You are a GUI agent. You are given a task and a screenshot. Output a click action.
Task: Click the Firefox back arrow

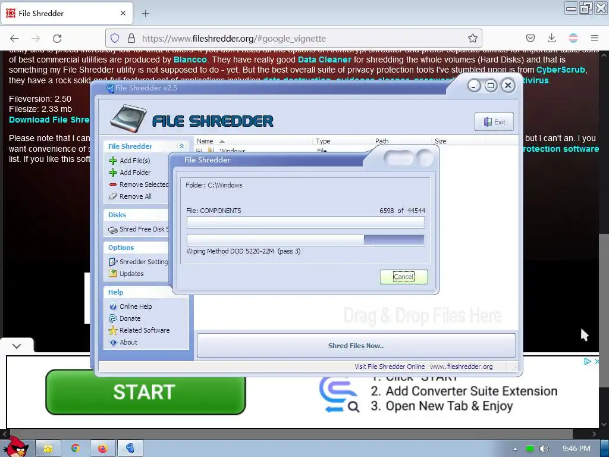pos(14,39)
